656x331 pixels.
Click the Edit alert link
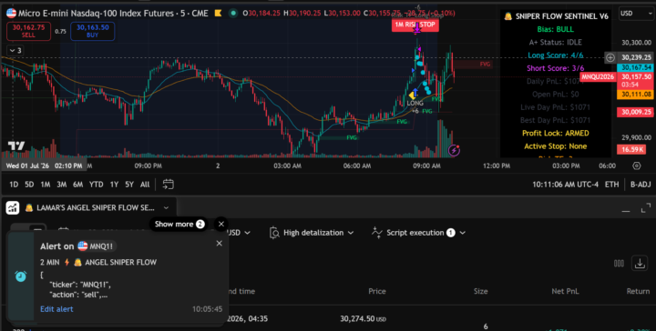pyautogui.click(x=56, y=309)
